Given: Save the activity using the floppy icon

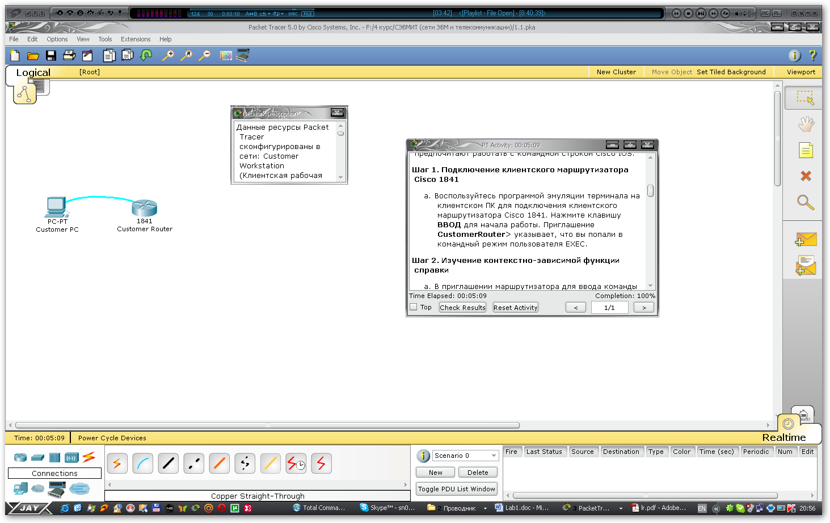Looking at the screenshot, I should pyautogui.click(x=51, y=56).
